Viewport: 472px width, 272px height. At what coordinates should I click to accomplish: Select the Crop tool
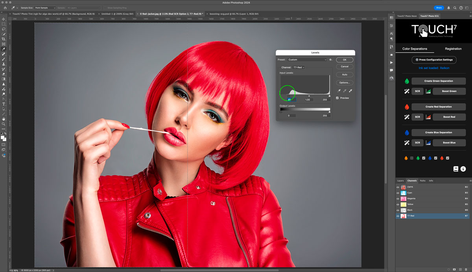[4, 39]
